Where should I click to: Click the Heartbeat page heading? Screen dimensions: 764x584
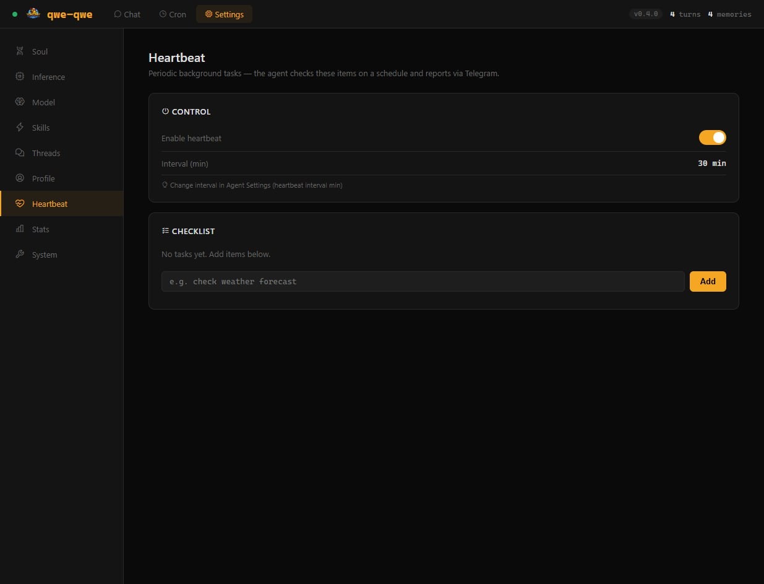pos(177,58)
